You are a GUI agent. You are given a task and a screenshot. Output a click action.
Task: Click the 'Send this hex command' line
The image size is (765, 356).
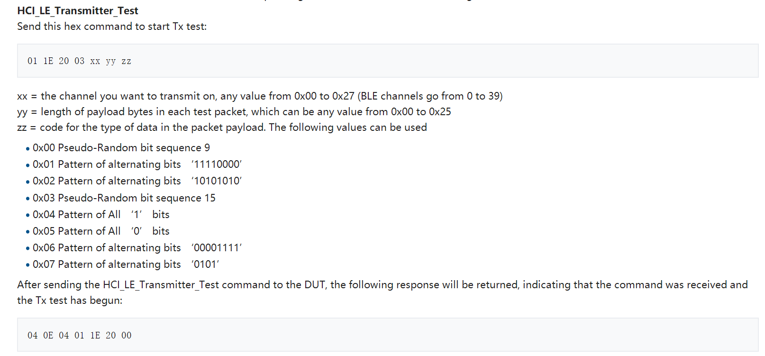[x=112, y=27]
